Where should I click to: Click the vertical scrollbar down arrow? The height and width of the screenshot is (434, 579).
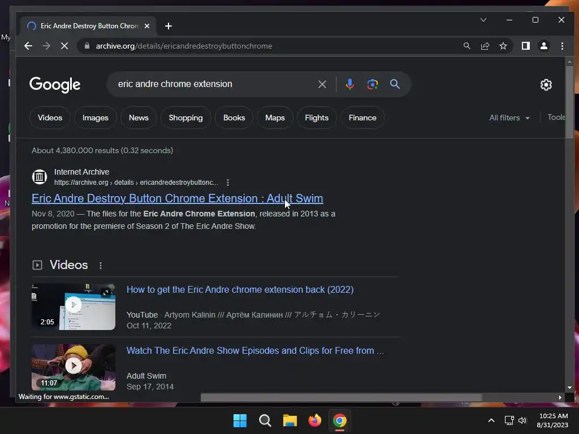click(569, 388)
